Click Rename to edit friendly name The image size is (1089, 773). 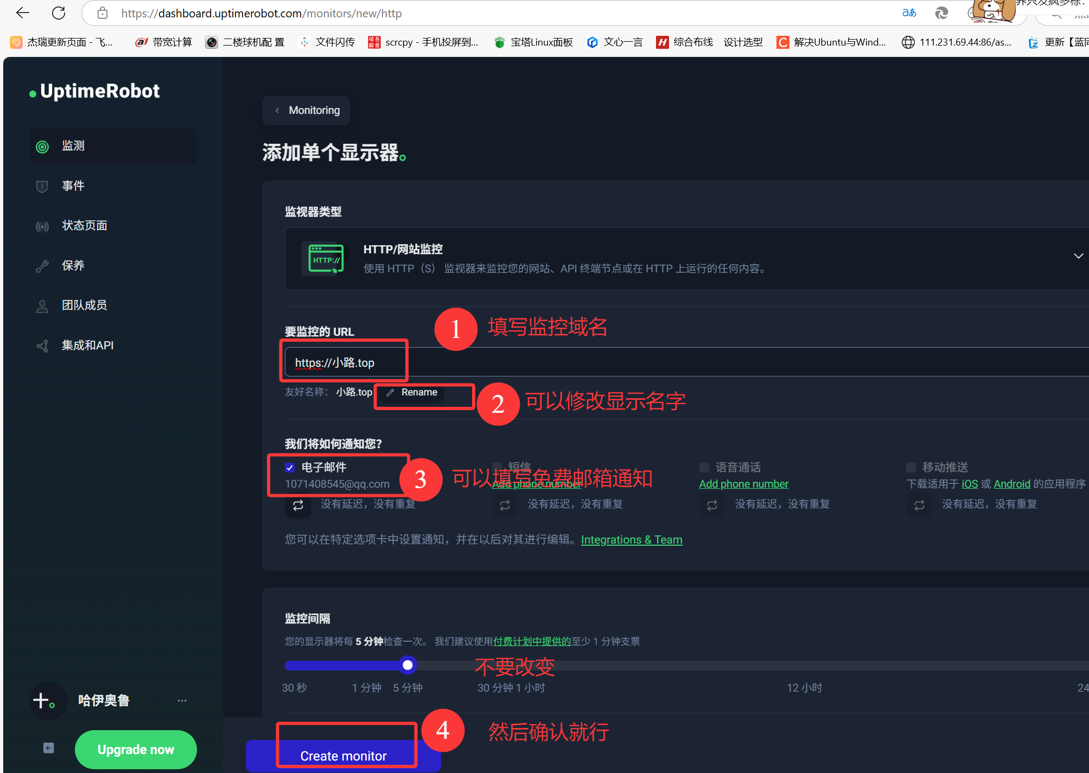point(411,392)
